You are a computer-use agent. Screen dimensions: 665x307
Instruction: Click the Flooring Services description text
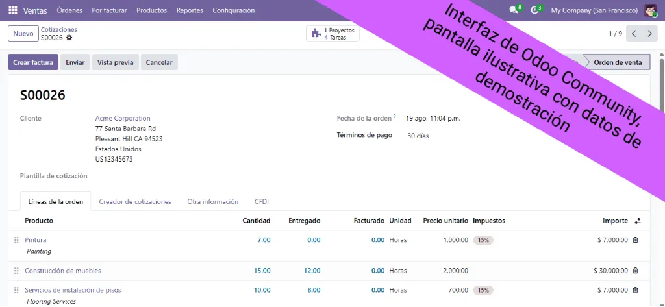pos(51,302)
